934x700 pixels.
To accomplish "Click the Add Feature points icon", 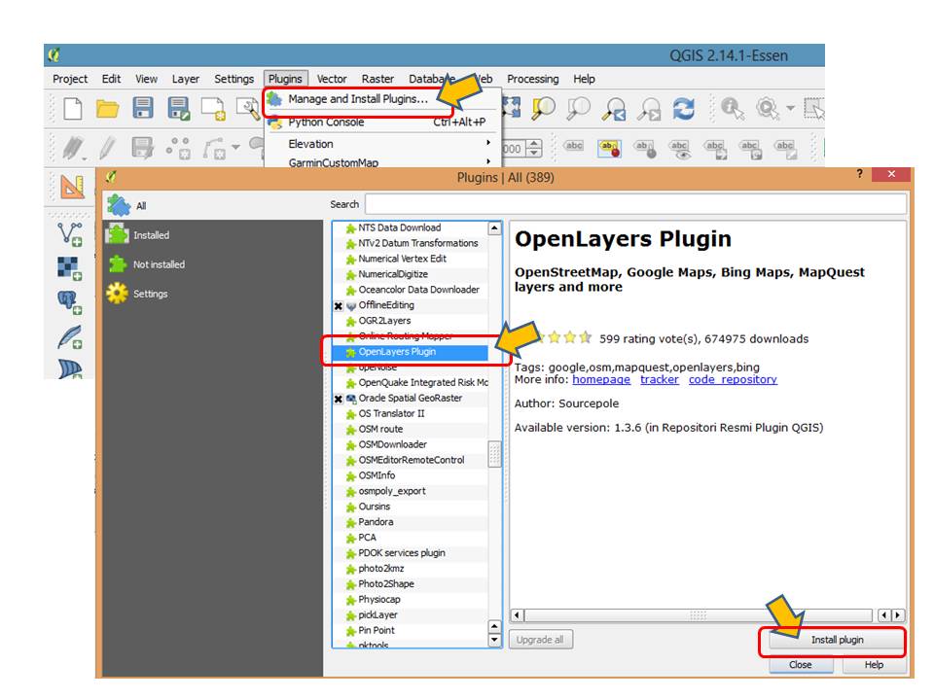I will pyautogui.click(x=178, y=148).
